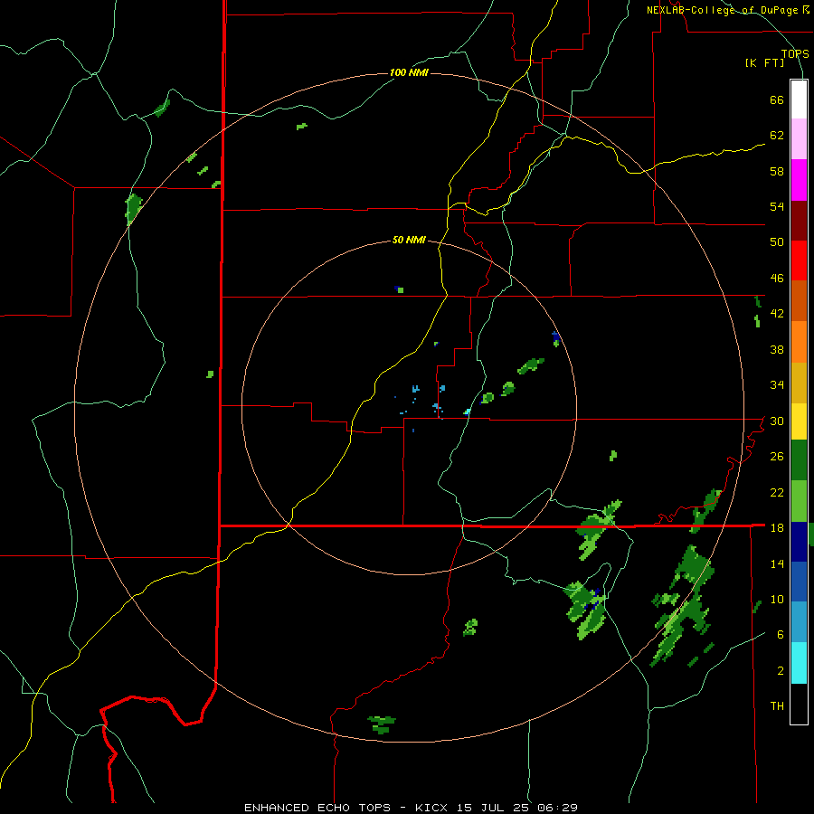
Task: Click the 42 value on the legend
Action: tap(777, 314)
